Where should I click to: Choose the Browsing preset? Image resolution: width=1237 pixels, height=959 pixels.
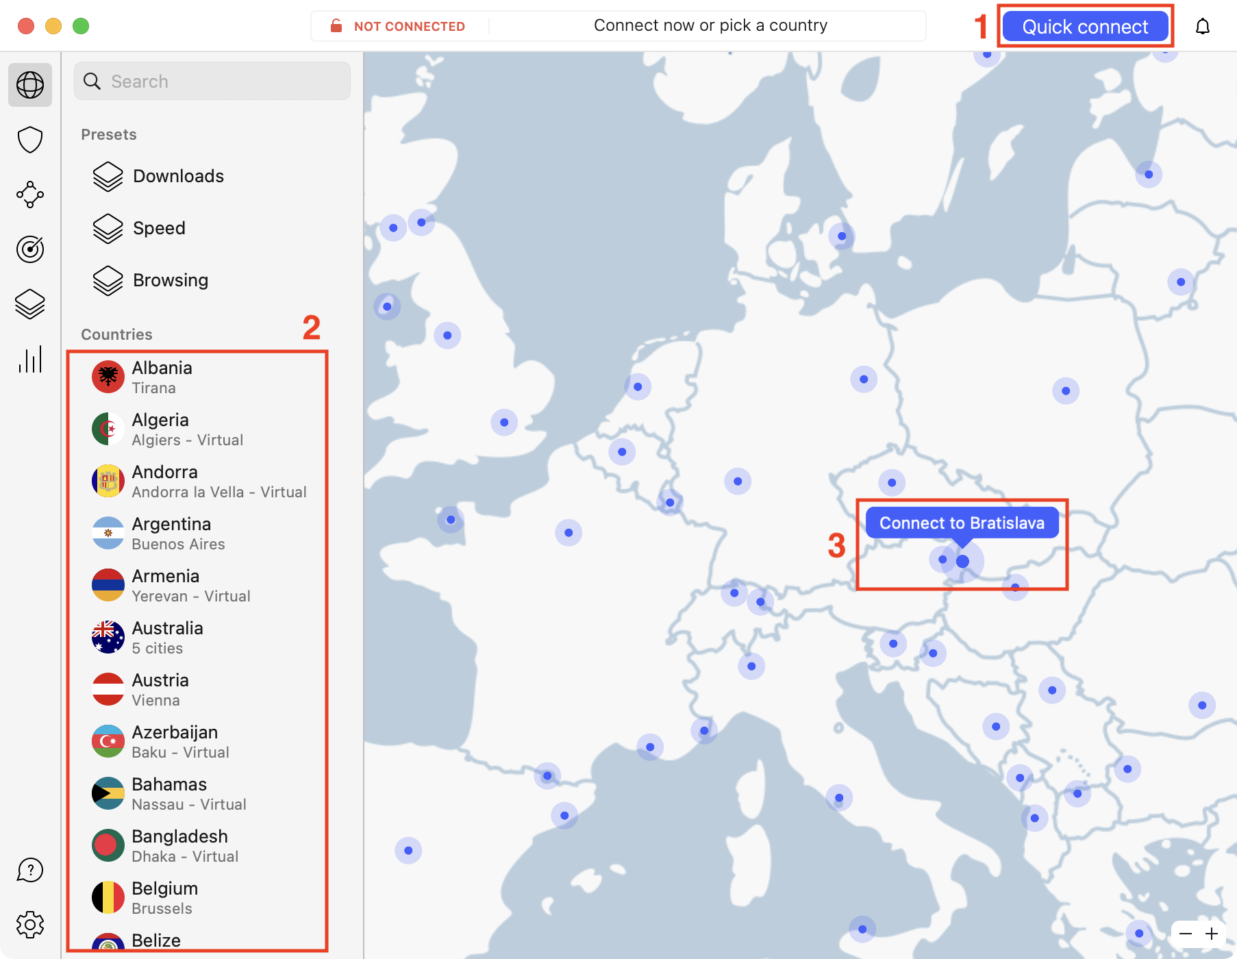click(x=170, y=280)
